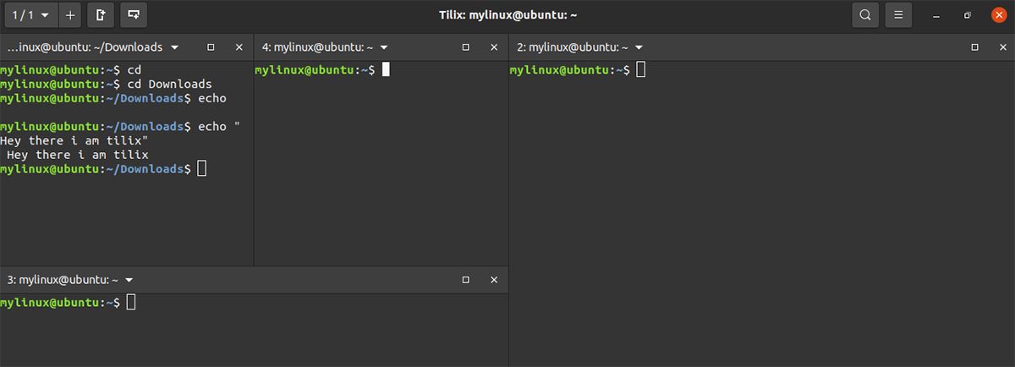Viewport: 1015px width, 367px height.
Task: Maximize terminal 3 pane
Action: 465,279
